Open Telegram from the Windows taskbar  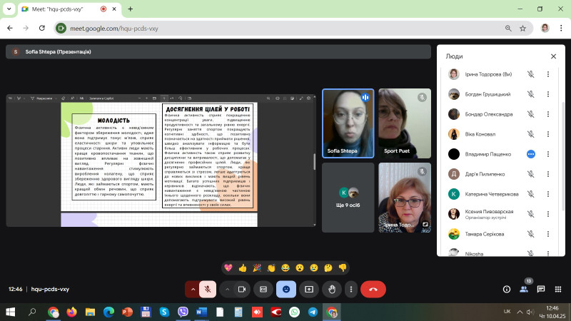point(313,312)
